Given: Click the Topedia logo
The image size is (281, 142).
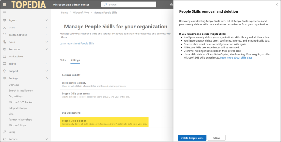Looking at the screenshot, I should [29, 5].
